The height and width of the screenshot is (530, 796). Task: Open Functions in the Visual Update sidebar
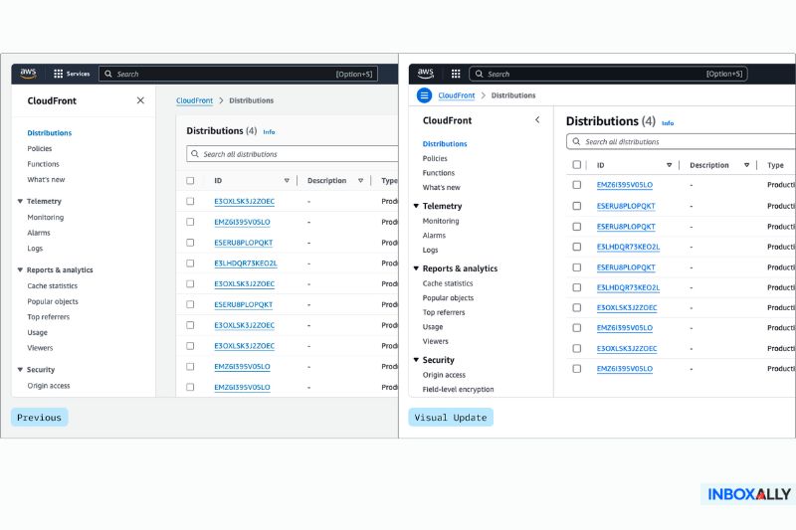(439, 173)
